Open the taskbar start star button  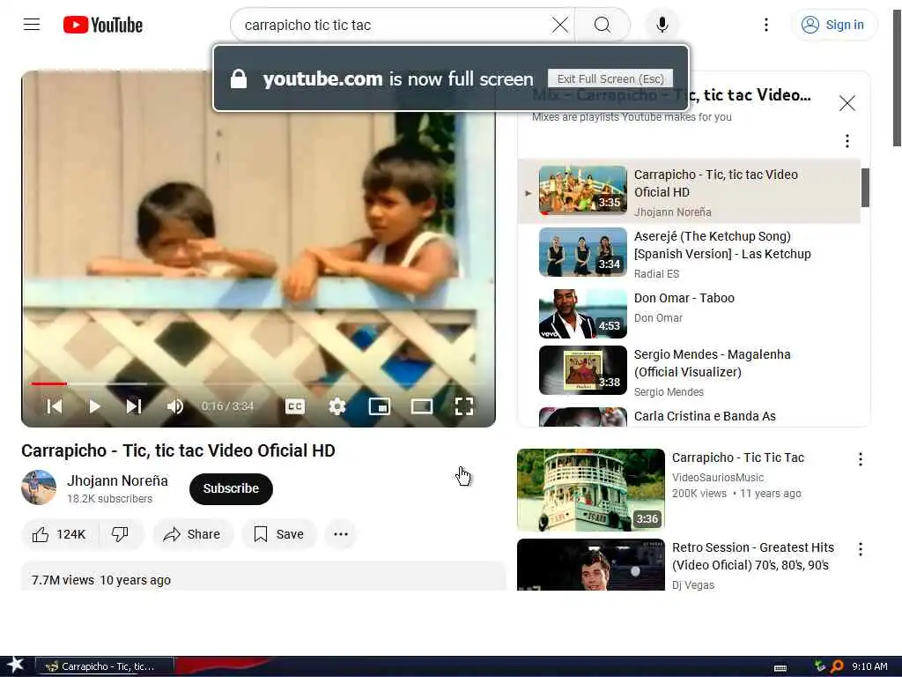15,666
